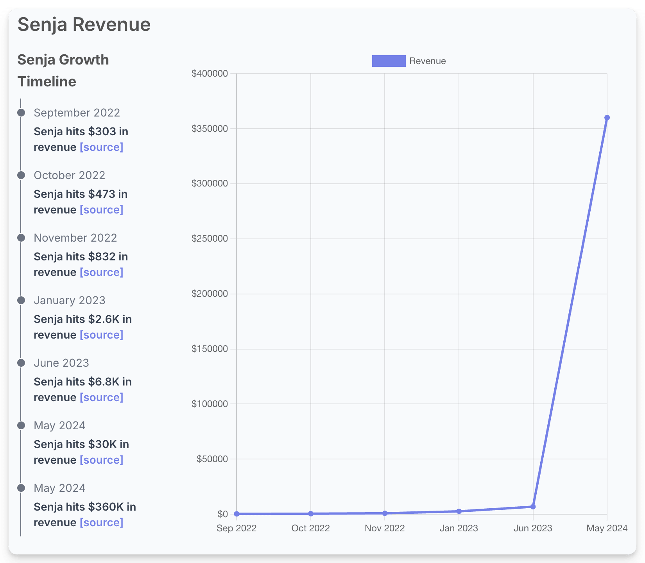Viewport: 645px width, 563px height.
Task: Click the 'Sep 2022' x-axis label
Action: (236, 528)
